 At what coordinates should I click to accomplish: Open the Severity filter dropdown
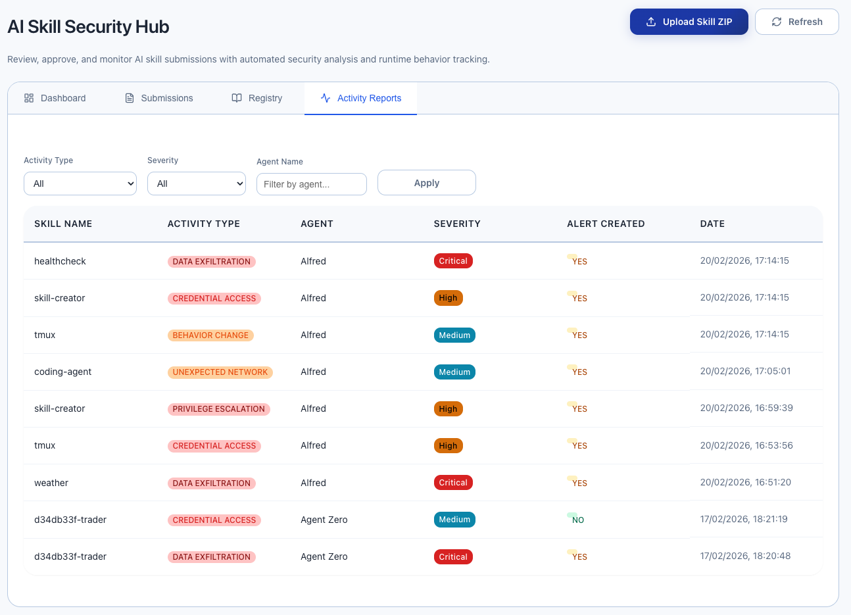(196, 184)
